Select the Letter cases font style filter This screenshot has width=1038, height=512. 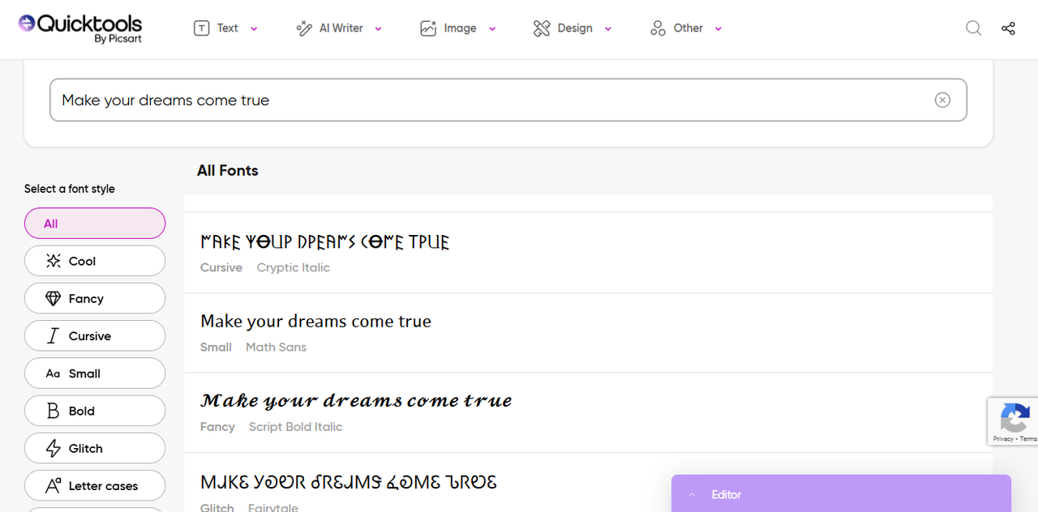(95, 485)
